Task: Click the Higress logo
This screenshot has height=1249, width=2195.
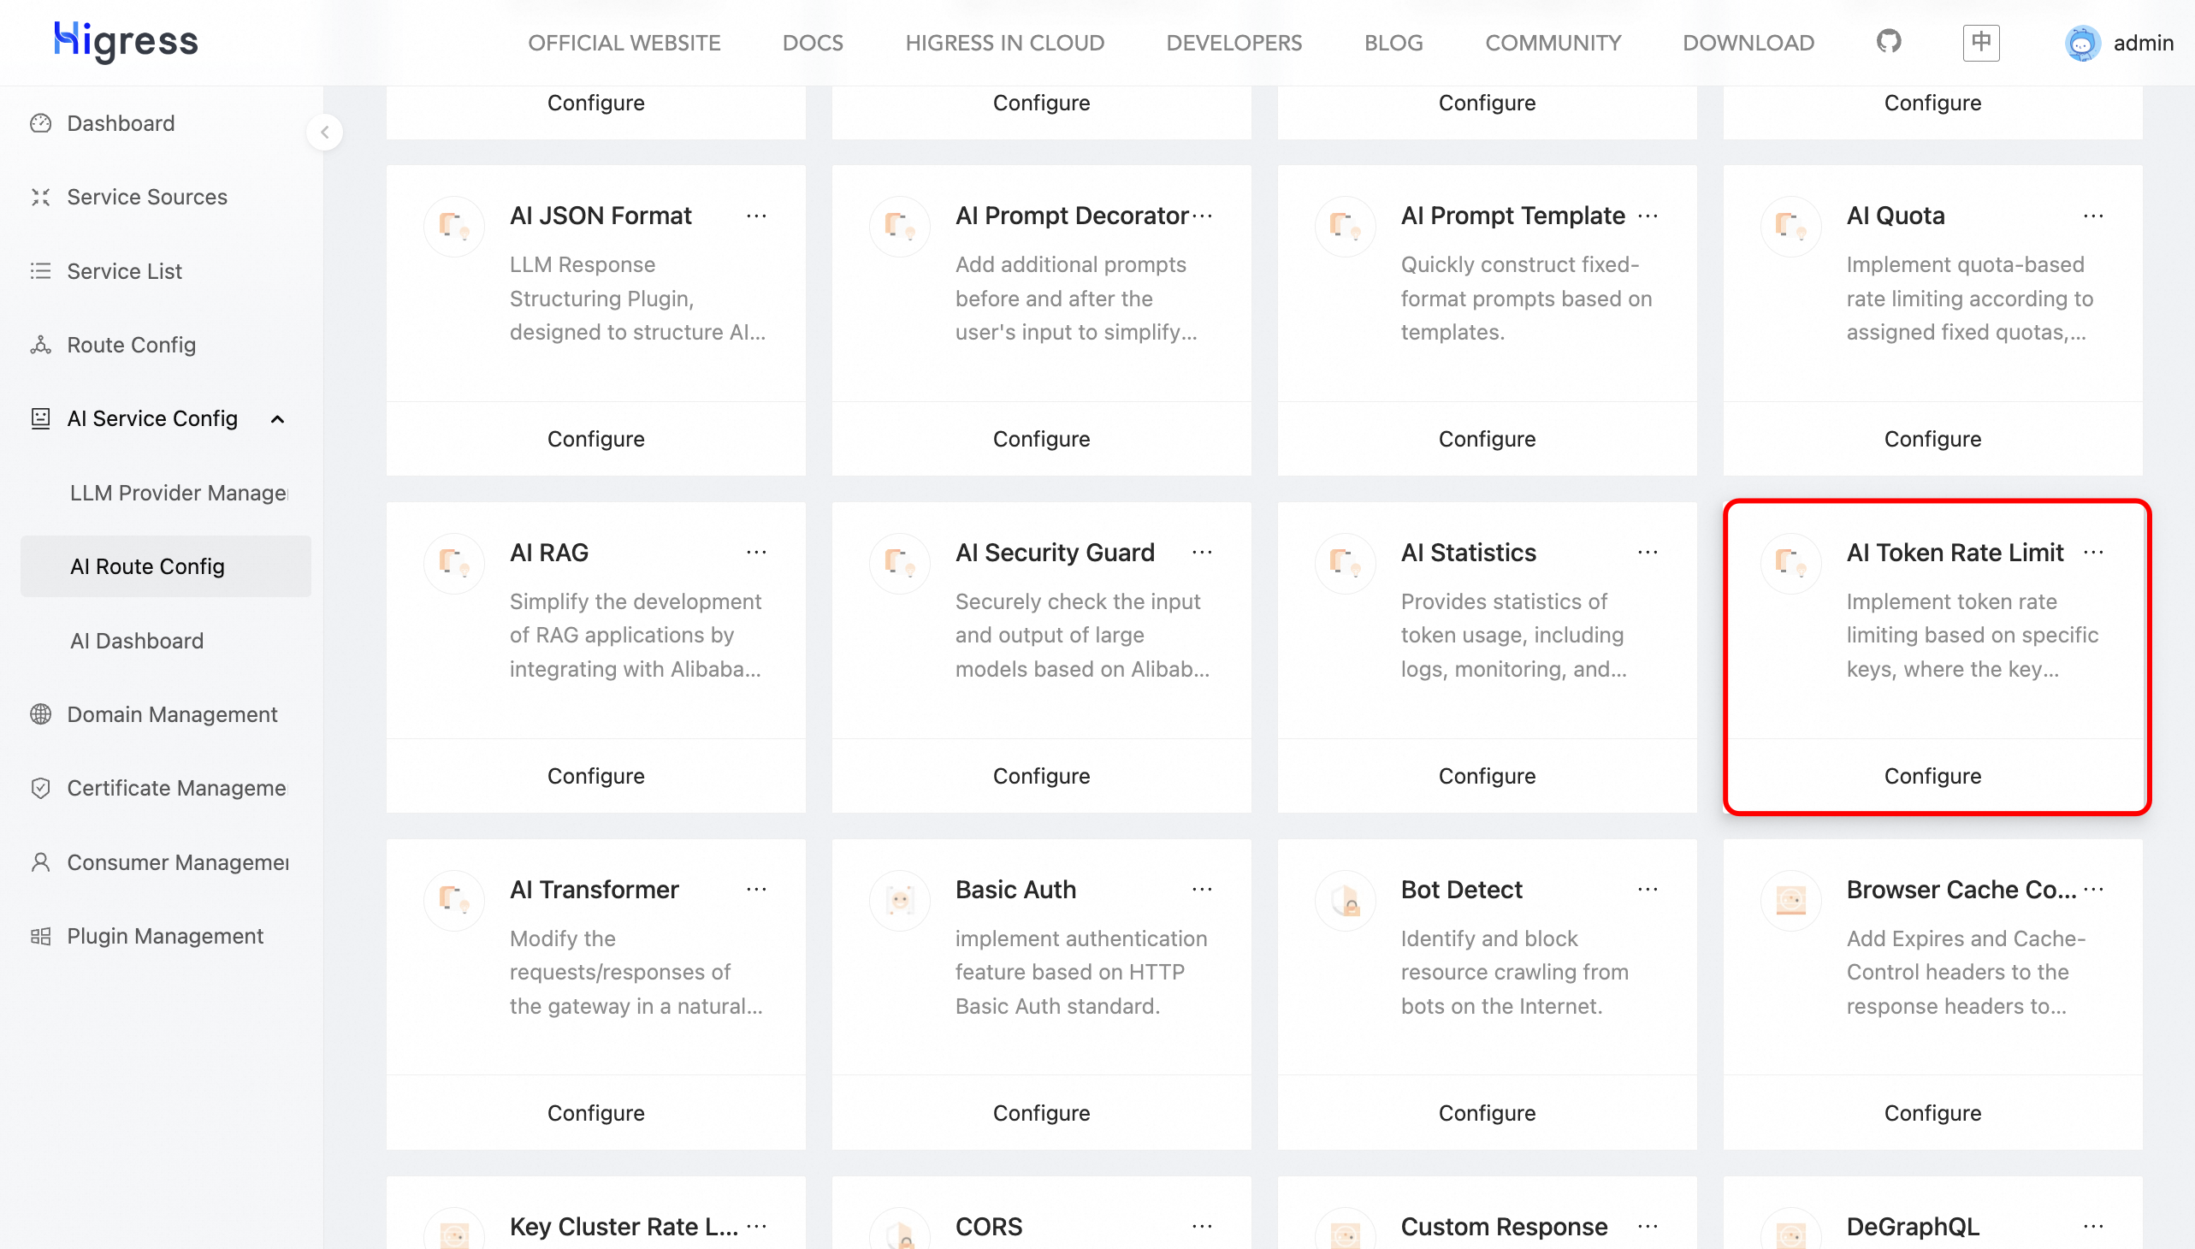Action: click(126, 41)
